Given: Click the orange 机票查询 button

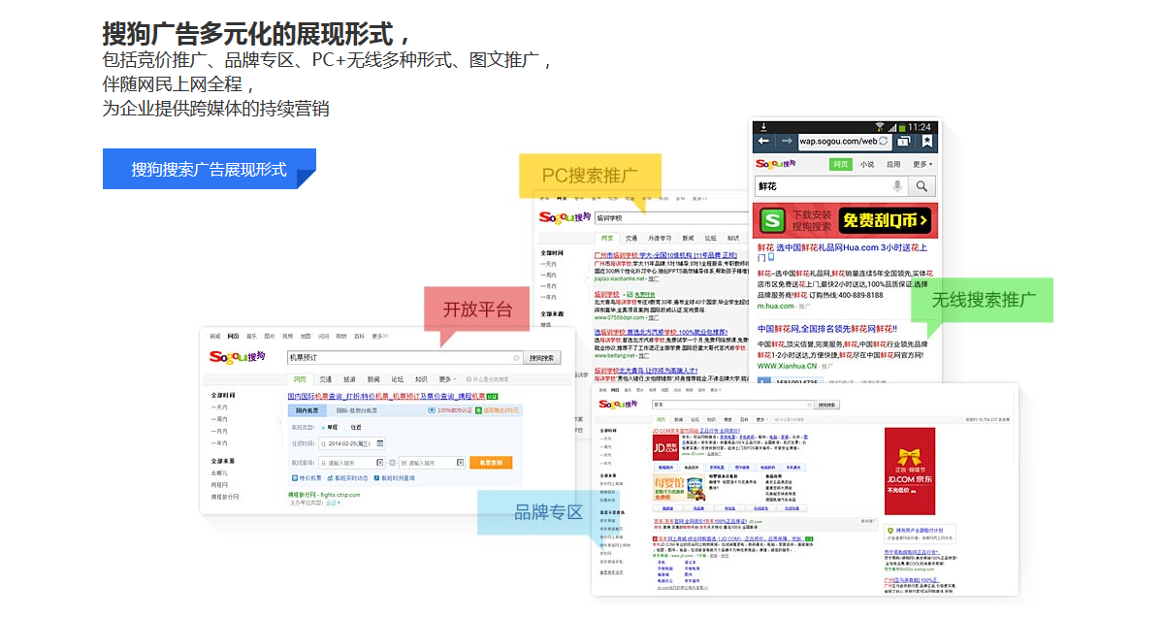Looking at the screenshot, I should [492, 463].
